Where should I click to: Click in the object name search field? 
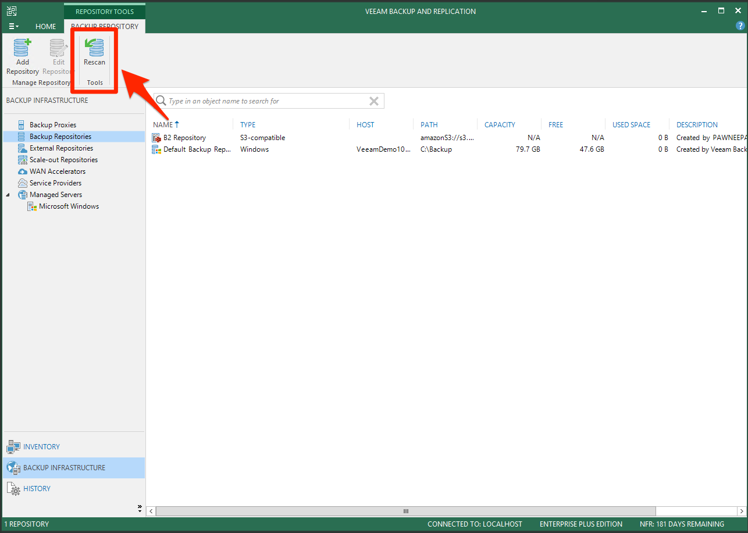pyautogui.click(x=268, y=101)
